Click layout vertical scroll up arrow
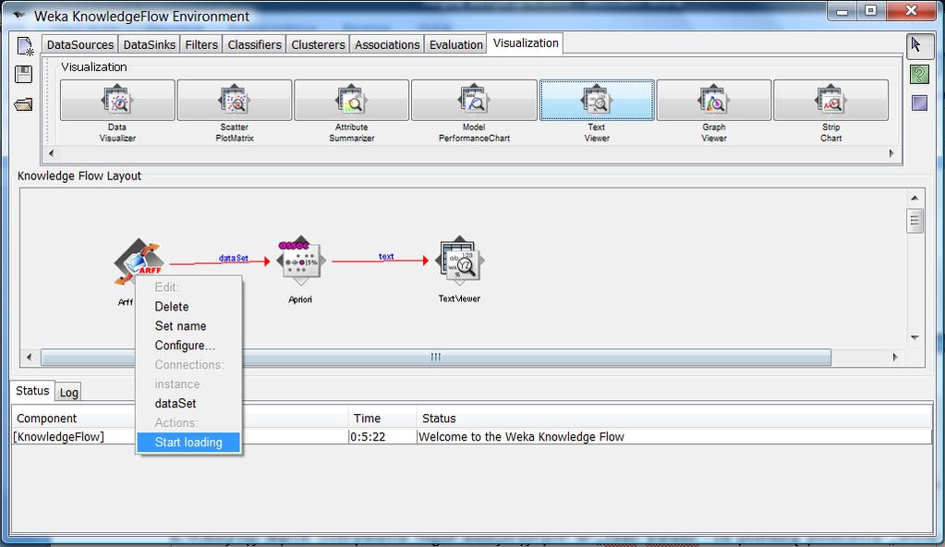945x547 pixels. click(x=915, y=198)
